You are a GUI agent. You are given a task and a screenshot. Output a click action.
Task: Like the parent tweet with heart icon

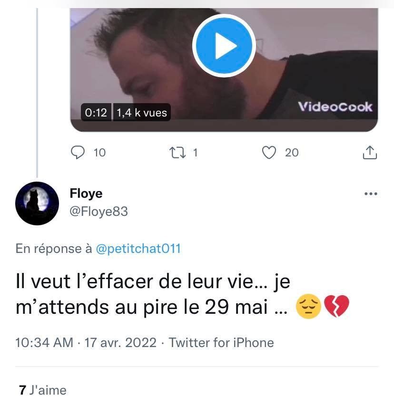click(269, 152)
